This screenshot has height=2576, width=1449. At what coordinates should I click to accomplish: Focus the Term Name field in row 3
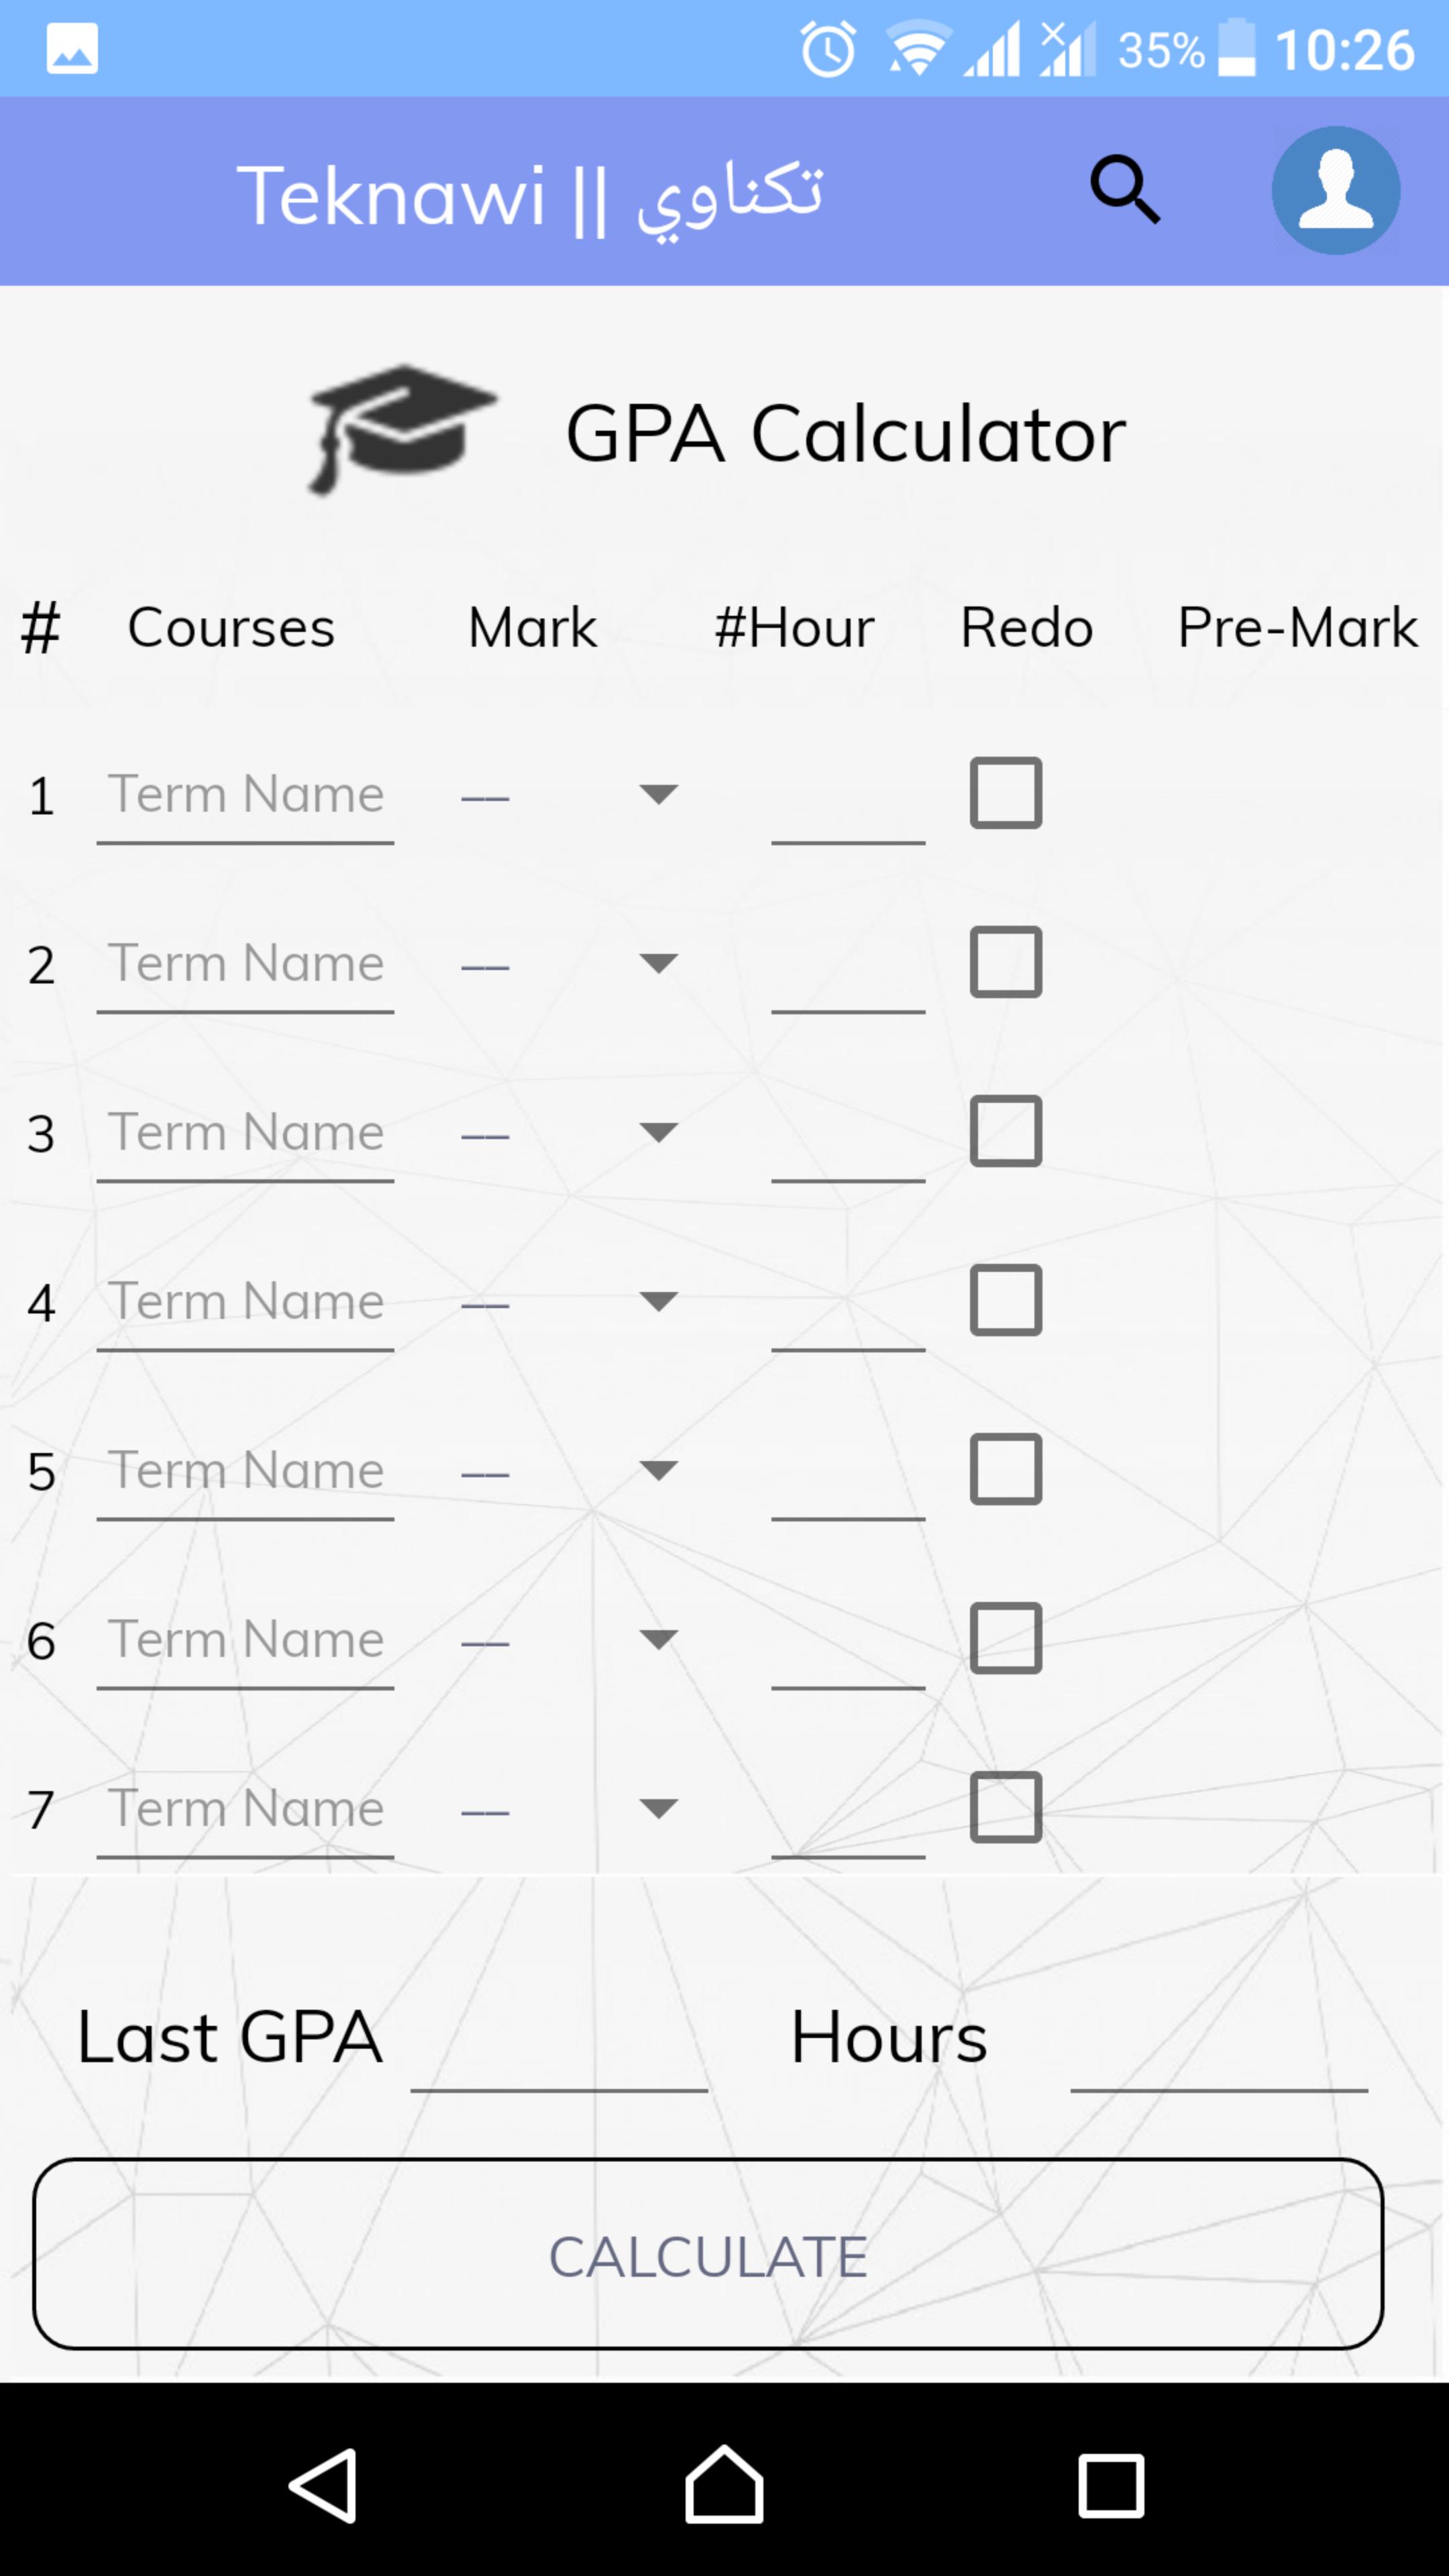245,1134
